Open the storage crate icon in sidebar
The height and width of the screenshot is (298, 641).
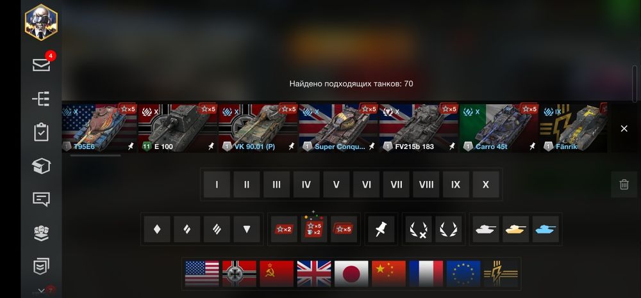coord(41,166)
